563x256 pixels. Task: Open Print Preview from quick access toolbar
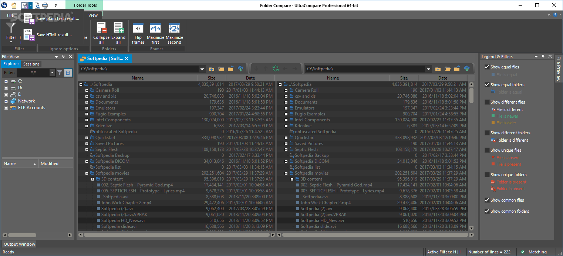[x=37, y=5]
